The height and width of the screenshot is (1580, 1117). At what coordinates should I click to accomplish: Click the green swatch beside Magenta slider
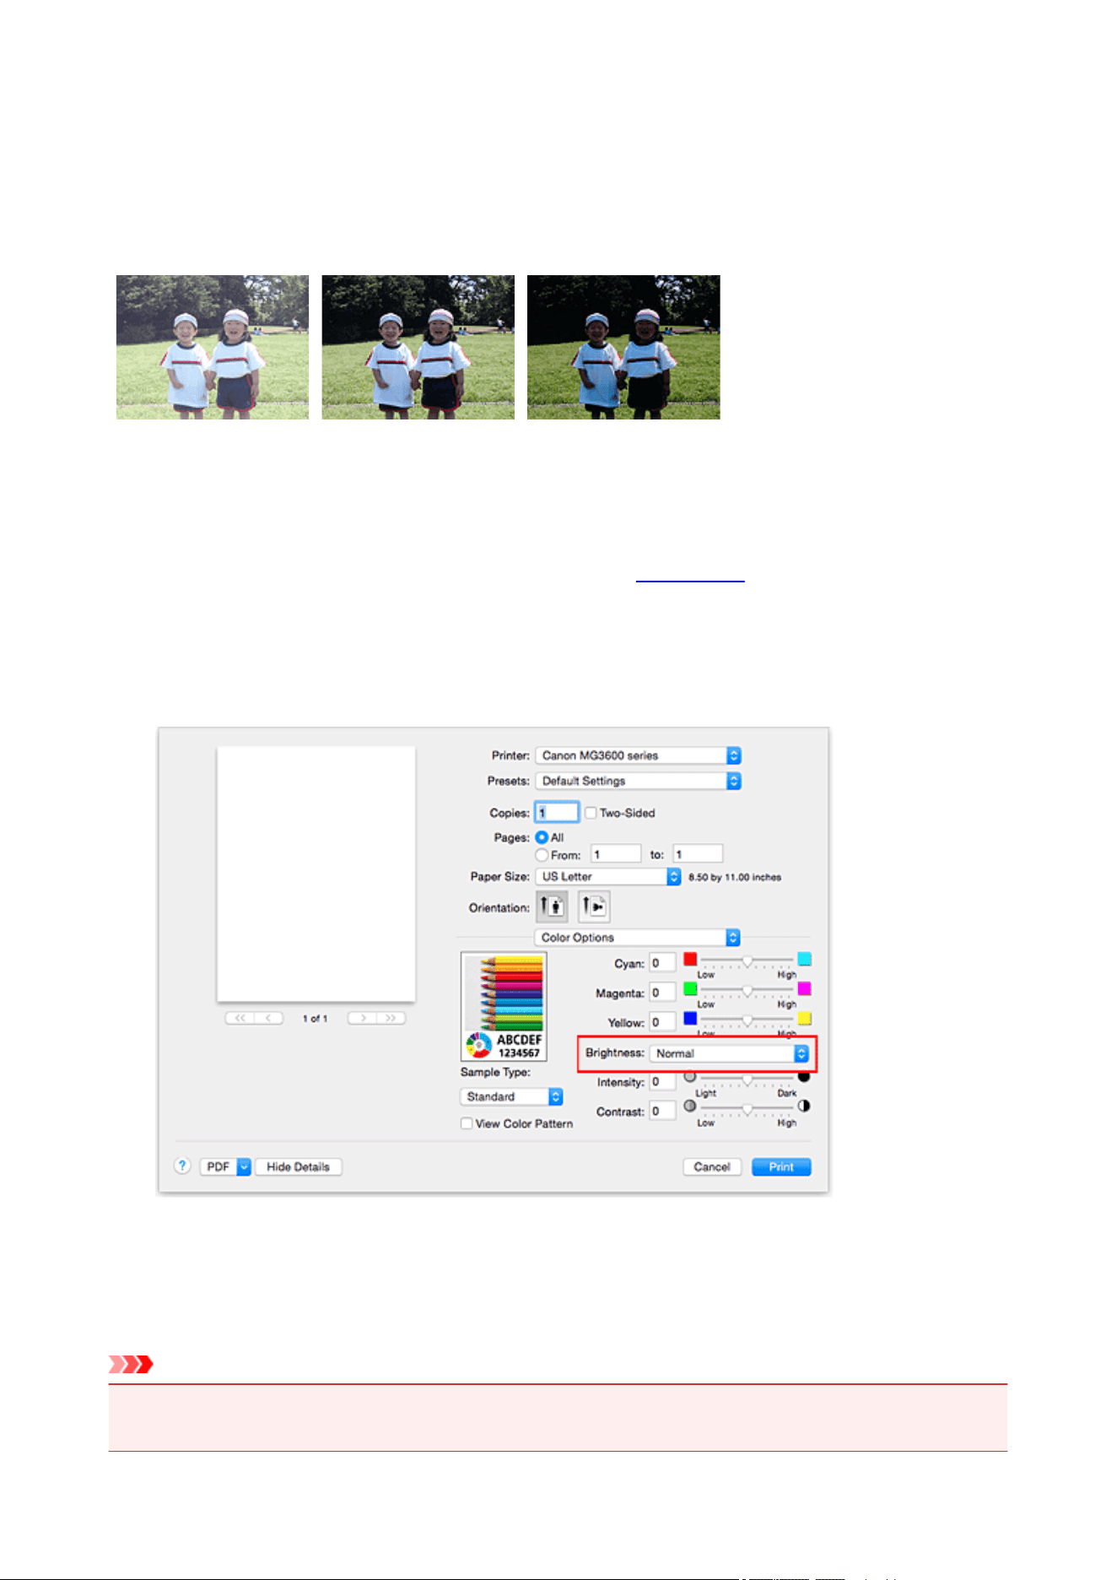tap(690, 988)
